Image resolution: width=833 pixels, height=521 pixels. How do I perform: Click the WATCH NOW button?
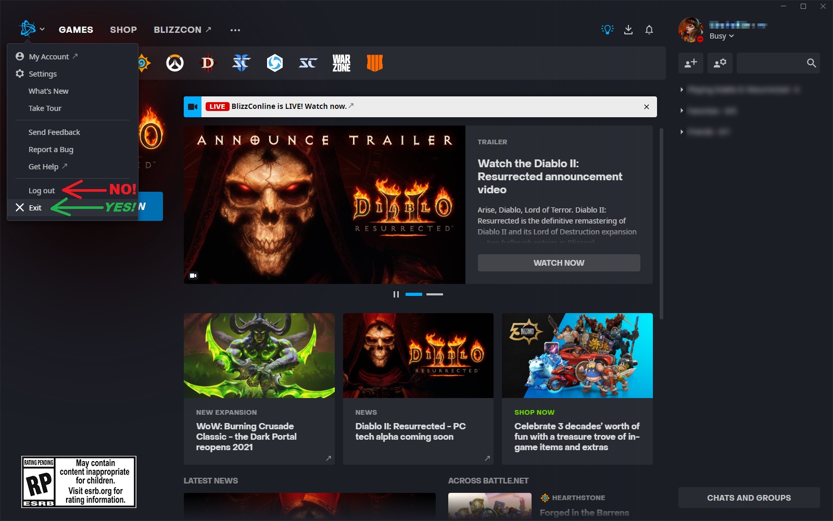coord(559,263)
